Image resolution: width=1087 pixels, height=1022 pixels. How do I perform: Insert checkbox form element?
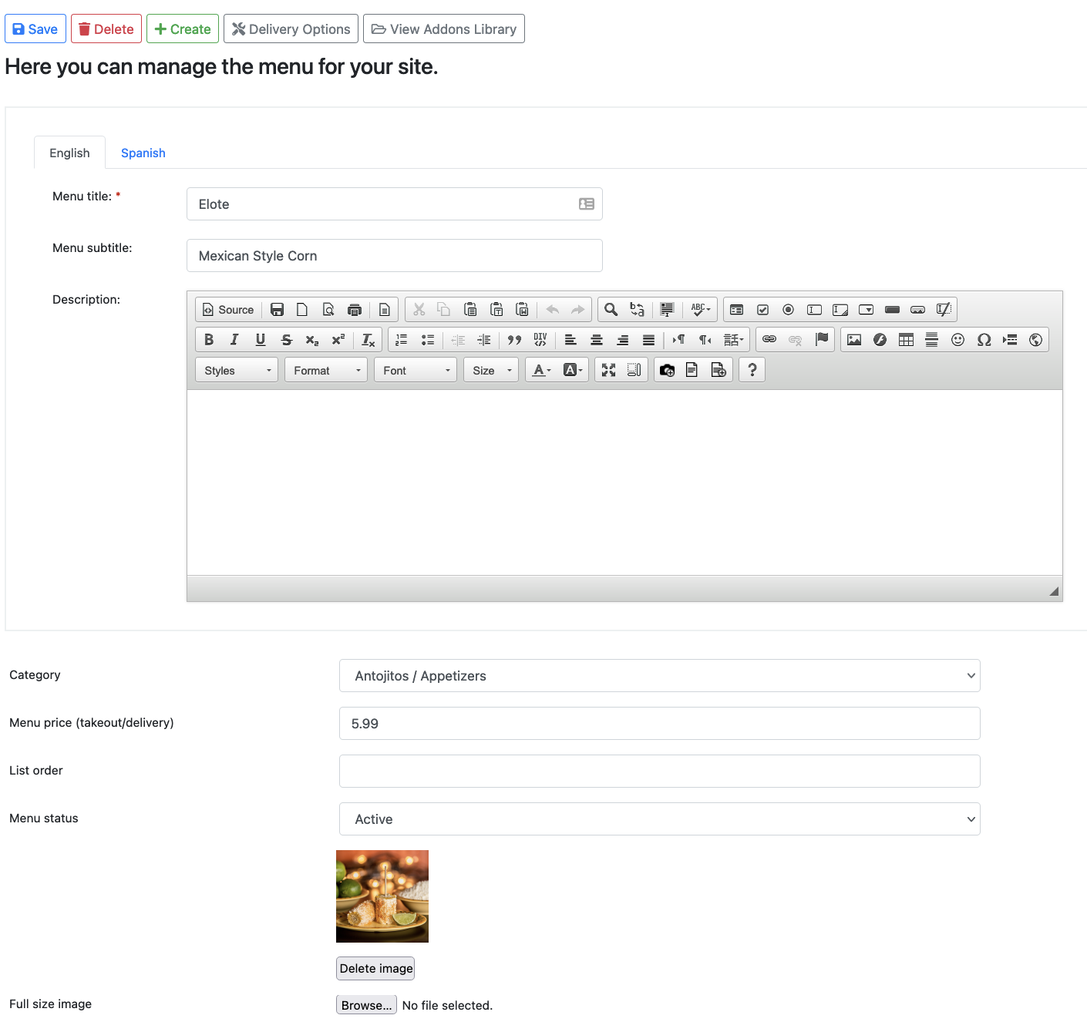coord(762,310)
